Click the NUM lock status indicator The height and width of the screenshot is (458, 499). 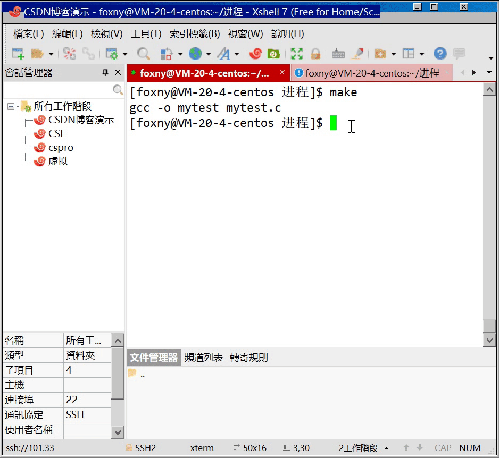(470, 448)
